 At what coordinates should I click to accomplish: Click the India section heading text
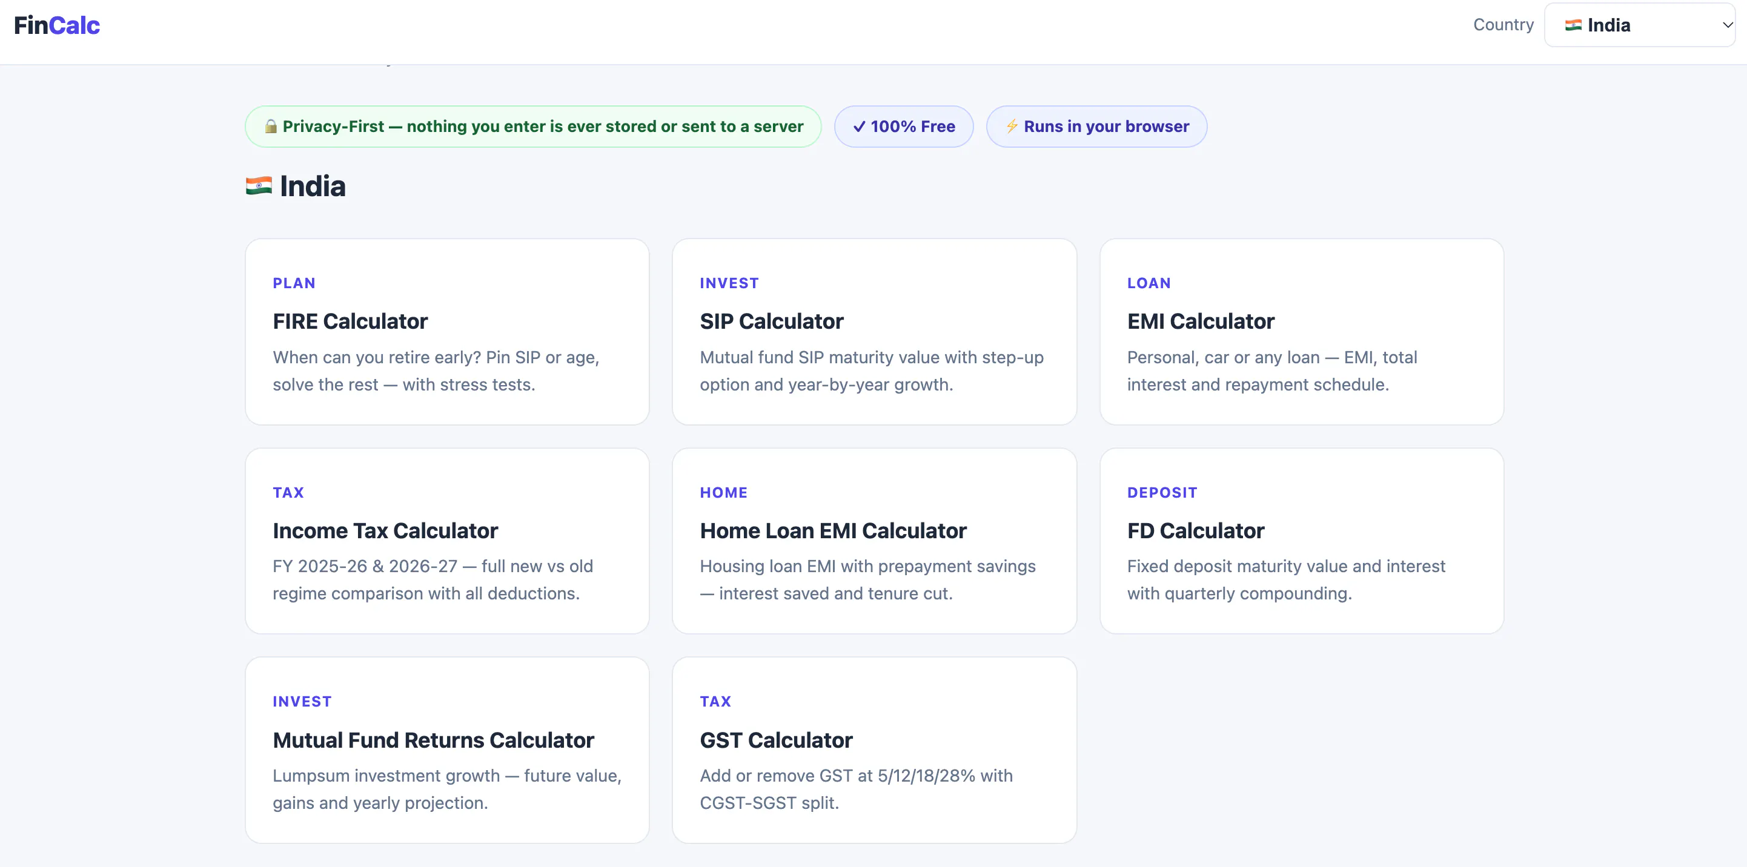point(313,186)
